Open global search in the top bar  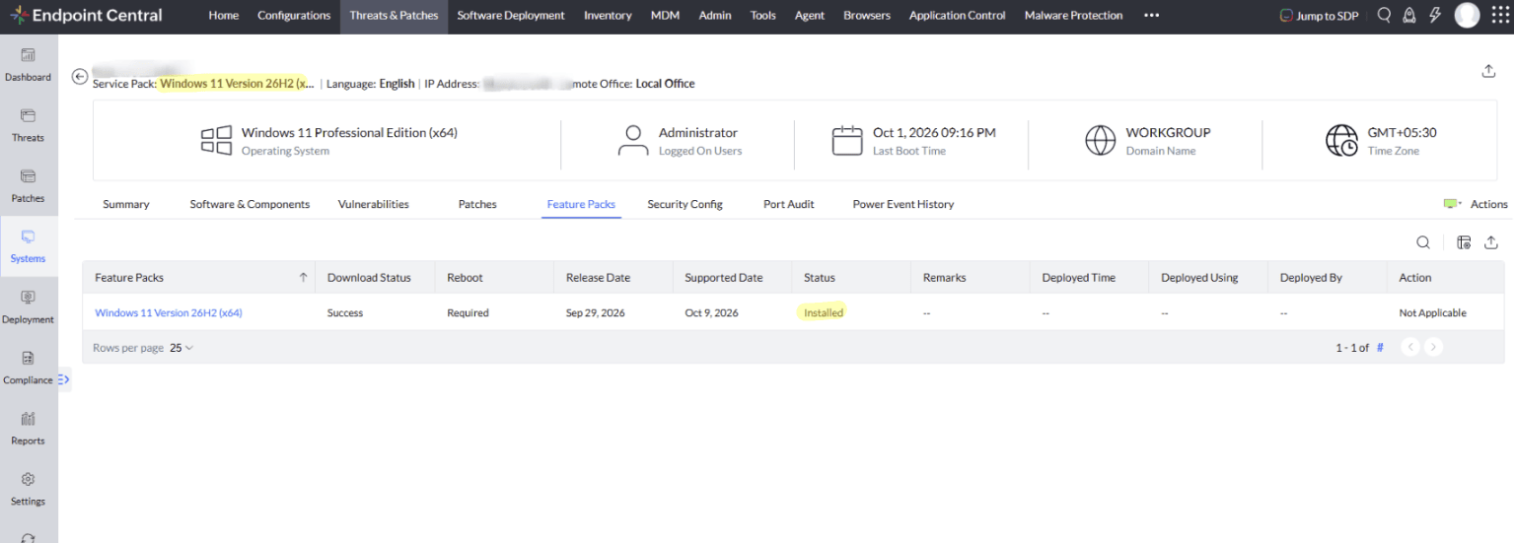tap(1384, 15)
